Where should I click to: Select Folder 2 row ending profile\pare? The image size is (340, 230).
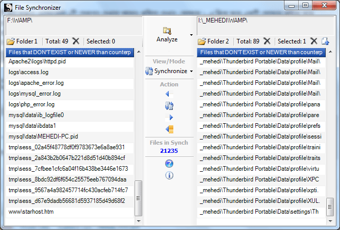click(x=261, y=115)
